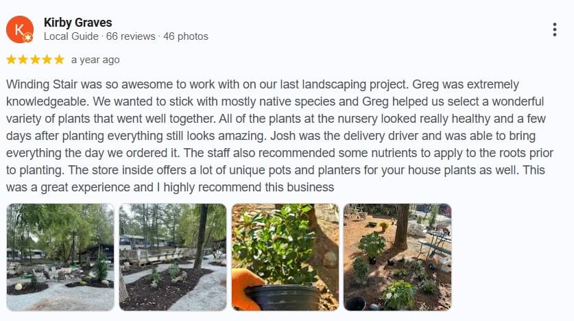Open the Kirby Graves reviewer profile name

coord(77,23)
